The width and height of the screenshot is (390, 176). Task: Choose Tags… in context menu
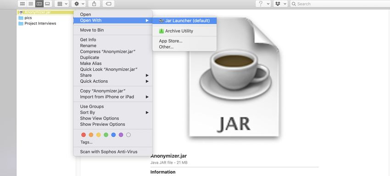pyautogui.click(x=113, y=142)
